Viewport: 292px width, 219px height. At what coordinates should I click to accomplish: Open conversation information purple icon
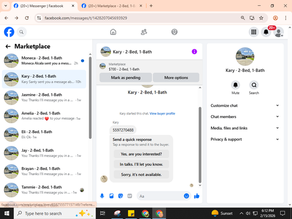194,51
